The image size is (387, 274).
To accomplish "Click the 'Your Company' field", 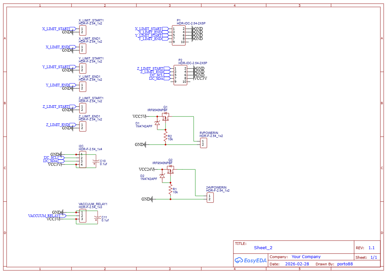I will [306, 257].
